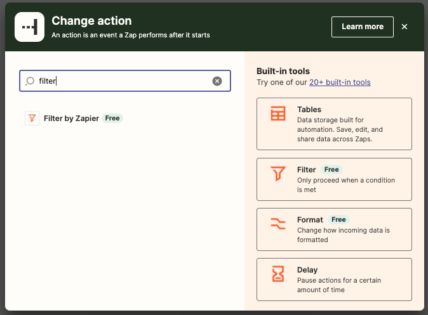Pick the Format card title

point(310,220)
